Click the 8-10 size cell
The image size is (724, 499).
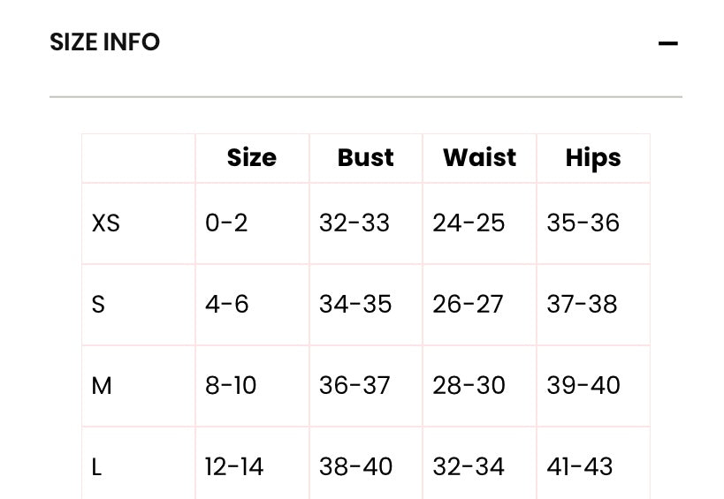pos(231,386)
